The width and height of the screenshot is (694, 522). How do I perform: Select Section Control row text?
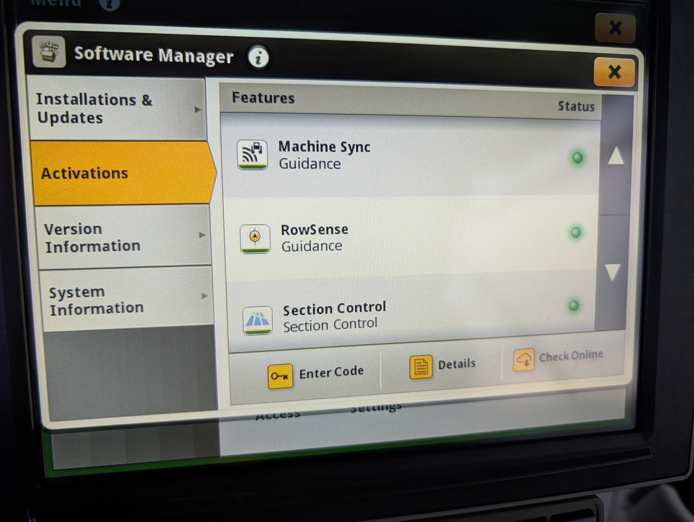coord(334,317)
